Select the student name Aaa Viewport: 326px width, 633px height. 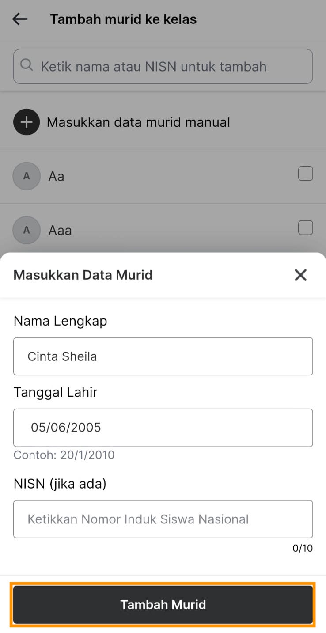[x=60, y=231]
